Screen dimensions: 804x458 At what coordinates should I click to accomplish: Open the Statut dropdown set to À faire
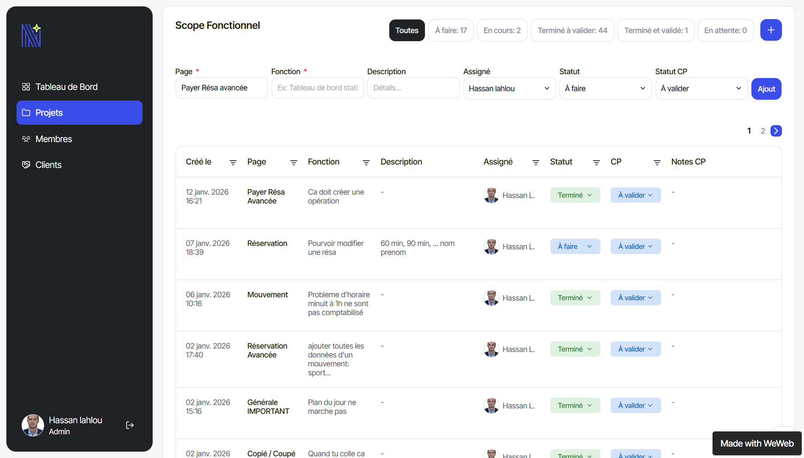(605, 88)
